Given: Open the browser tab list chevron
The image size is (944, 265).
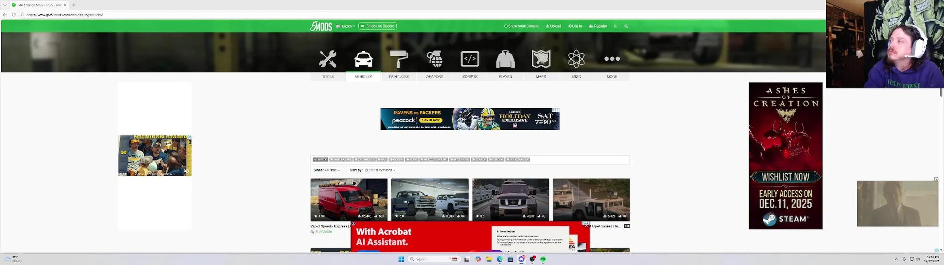Looking at the screenshot, I should tap(5, 5).
